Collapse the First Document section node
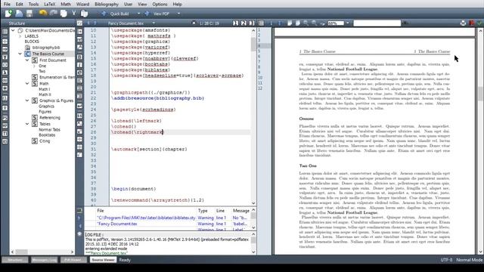The height and width of the screenshot is (272, 484). (27, 60)
